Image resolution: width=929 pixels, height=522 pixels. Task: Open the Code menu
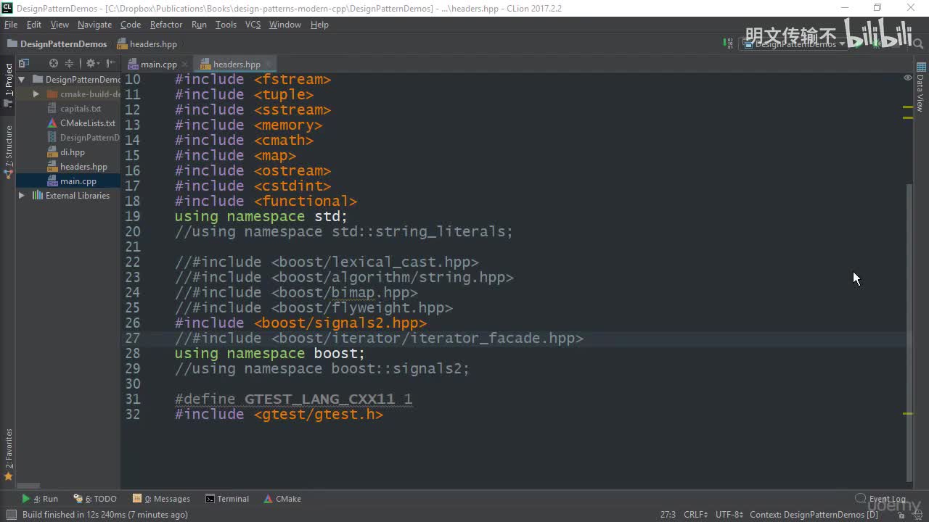131,25
